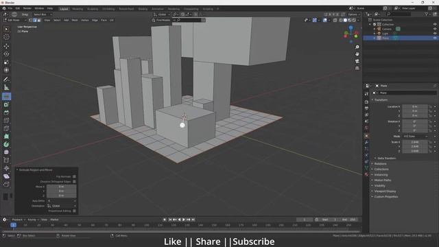Viewport: 439px width, 247px height.
Task: Select the Smooth tool
Action: click(6, 152)
